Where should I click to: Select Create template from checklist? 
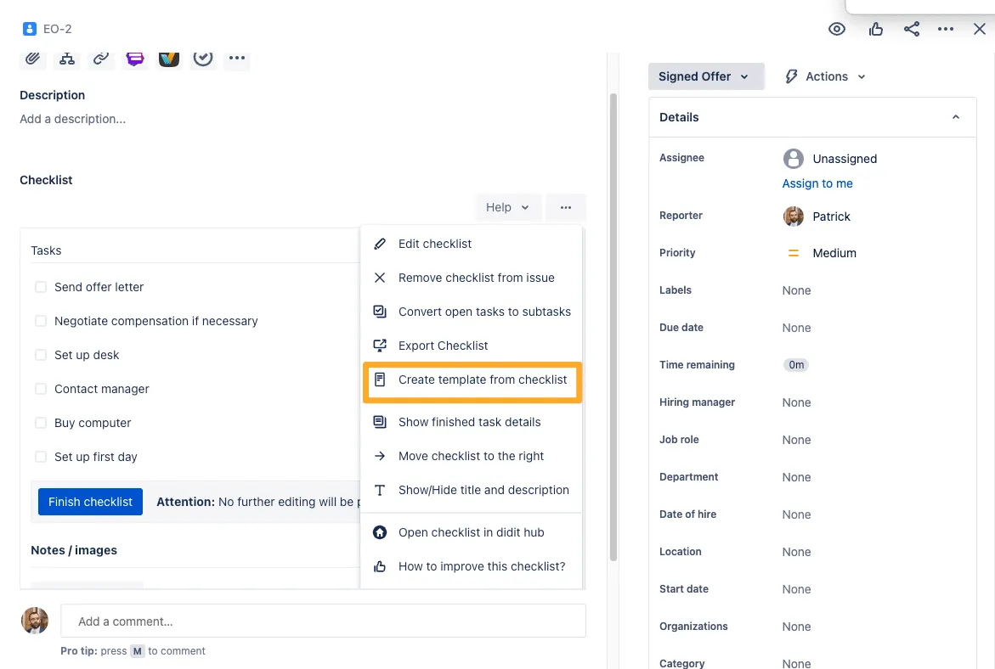[472, 381]
